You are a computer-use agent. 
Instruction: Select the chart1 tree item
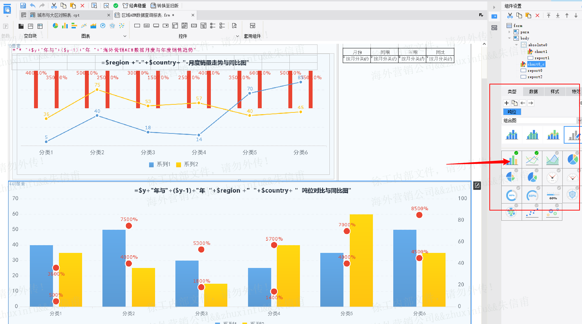[x=541, y=51]
